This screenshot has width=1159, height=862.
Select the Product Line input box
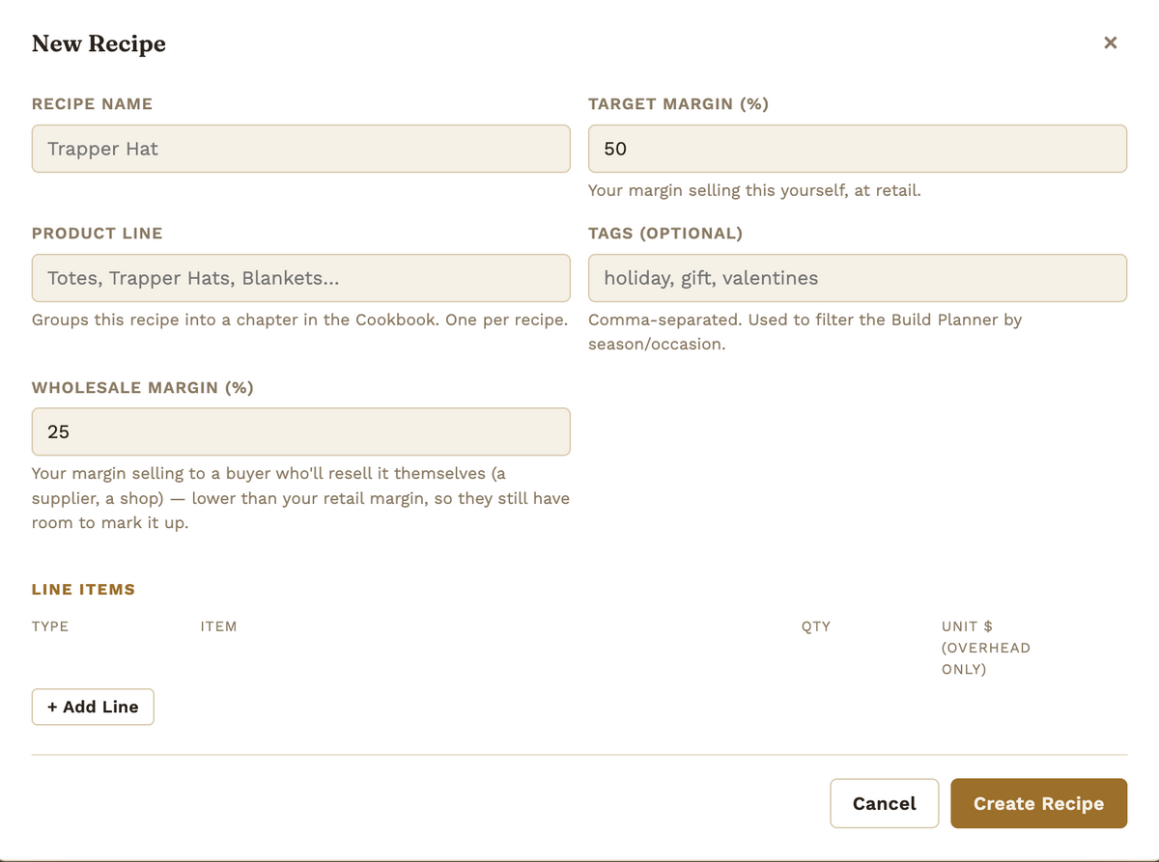(300, 278)
